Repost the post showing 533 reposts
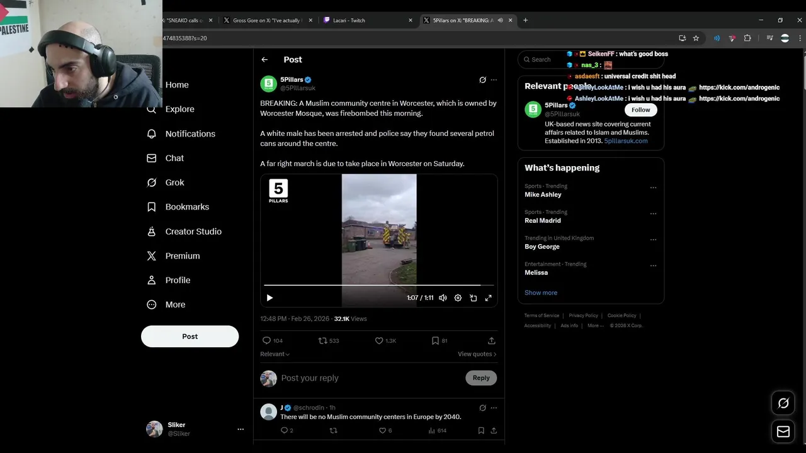 click(329, 340)
